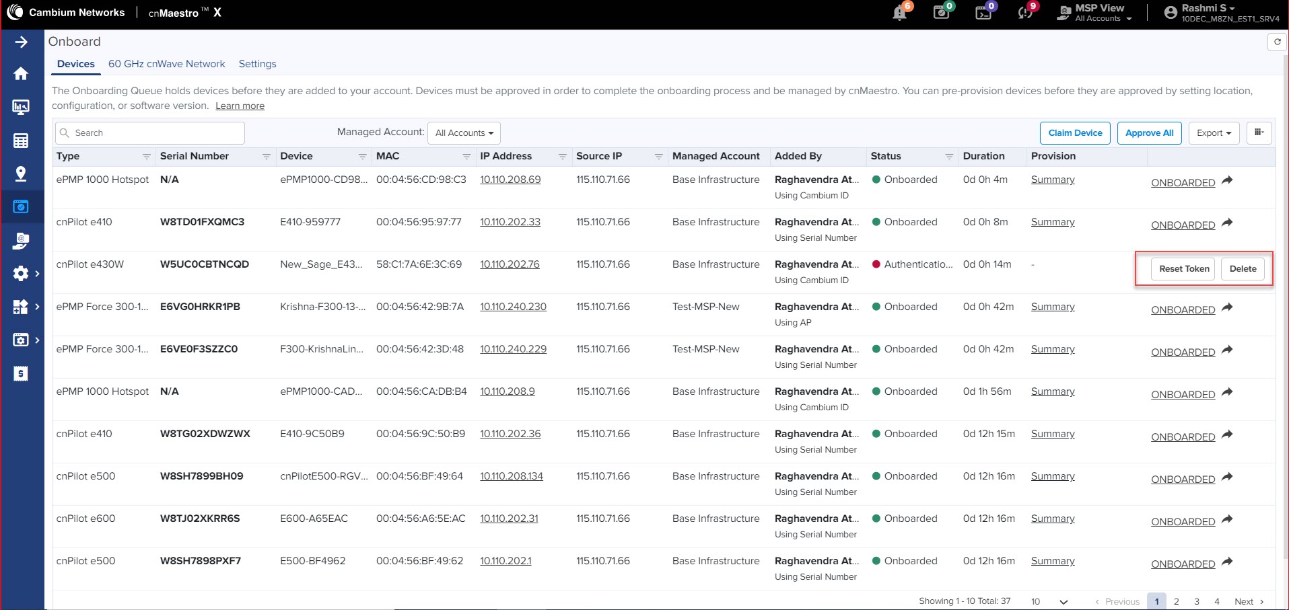The image size is (1289, 610).
Task: Refresh the Onboard page
Action: 1277,42
